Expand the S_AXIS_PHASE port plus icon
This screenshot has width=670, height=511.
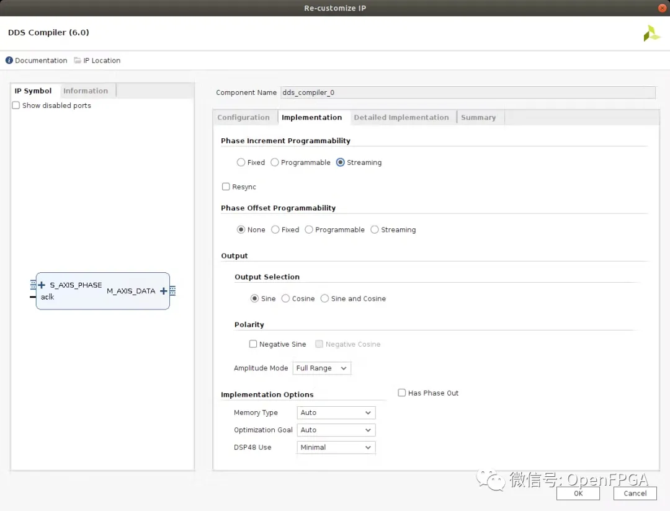pos(42,285)
